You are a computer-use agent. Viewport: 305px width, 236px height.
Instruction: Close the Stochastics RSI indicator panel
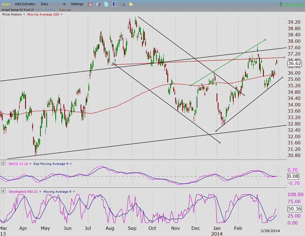[3, 191]
